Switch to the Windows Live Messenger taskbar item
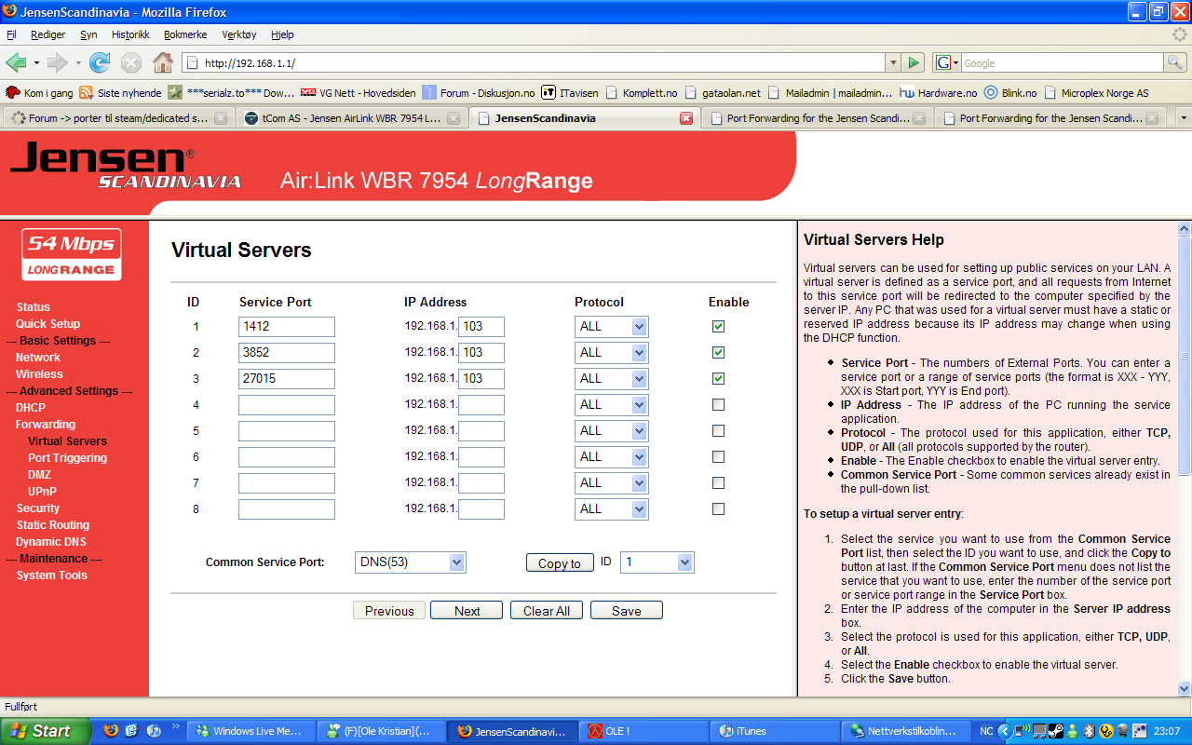The image size is (1192, 745). click(250, 731)
